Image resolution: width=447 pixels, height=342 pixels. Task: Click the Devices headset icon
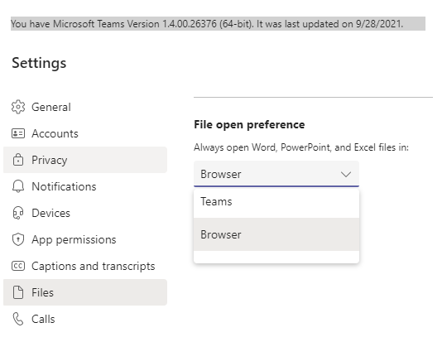tap(18, 213)
